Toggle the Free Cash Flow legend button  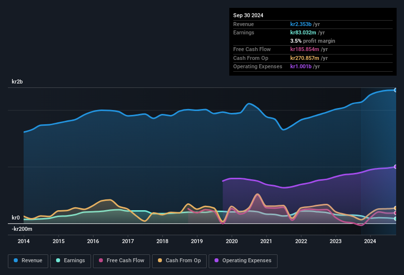coord(122,261)
